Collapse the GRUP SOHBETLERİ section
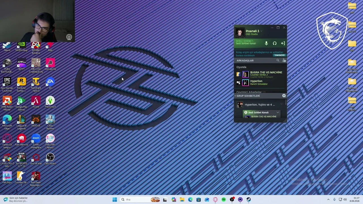The image size is (363, 204). [235, 96]
